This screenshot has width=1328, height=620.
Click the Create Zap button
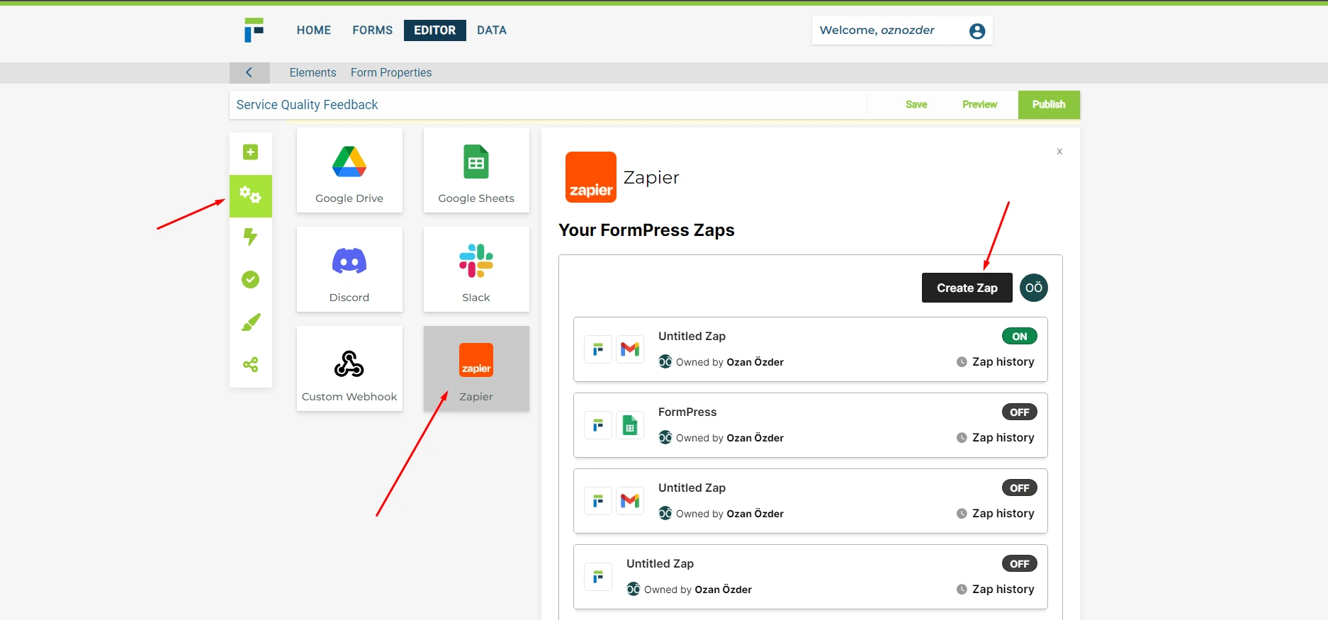(967, 288)
